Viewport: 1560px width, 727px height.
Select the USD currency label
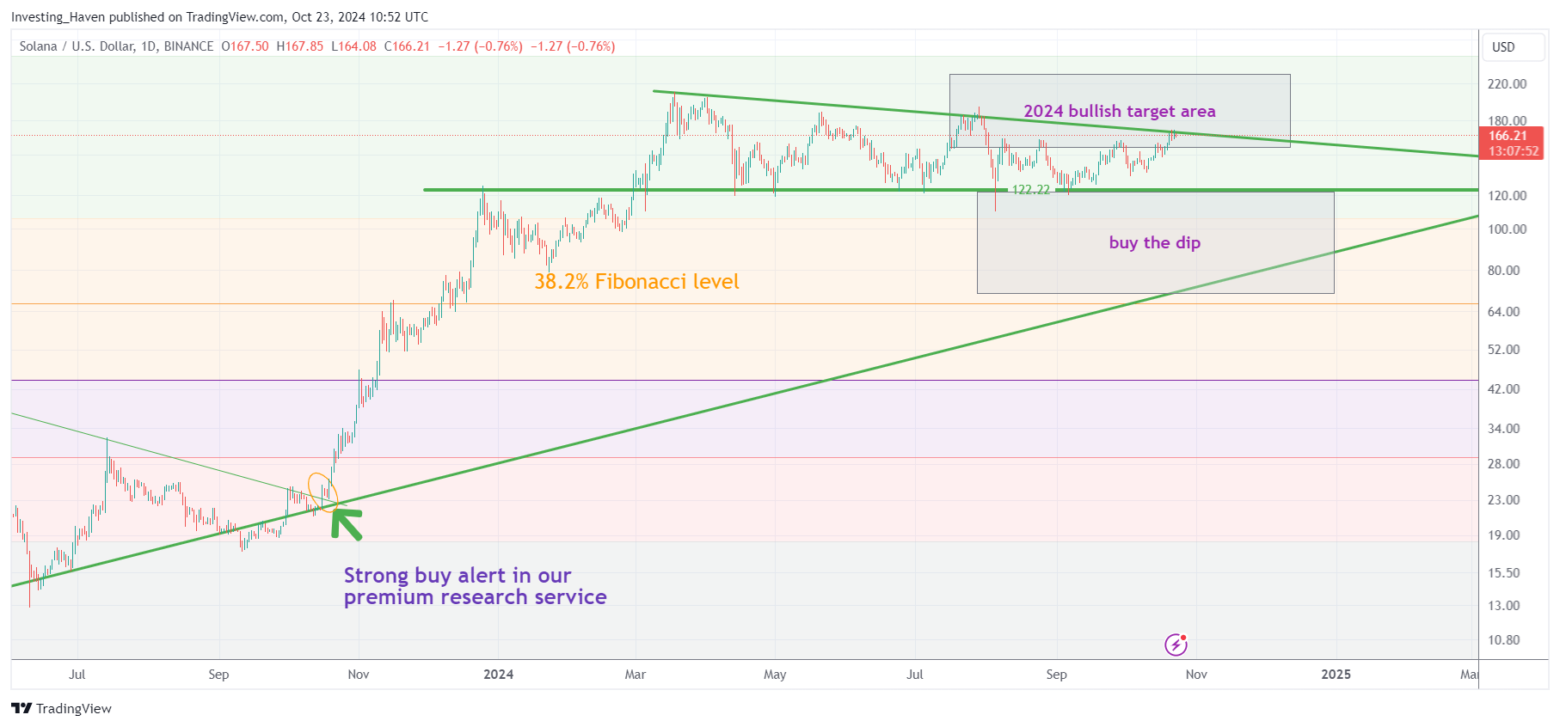click(x=1503, y=47)
